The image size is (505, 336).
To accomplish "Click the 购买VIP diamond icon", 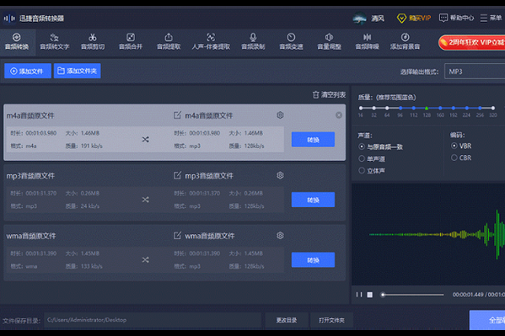I will tap(401, 18).
